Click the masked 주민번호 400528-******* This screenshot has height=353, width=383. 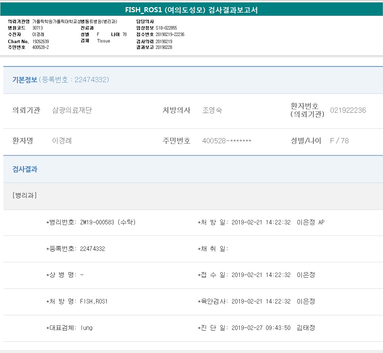tap(227, 141)
